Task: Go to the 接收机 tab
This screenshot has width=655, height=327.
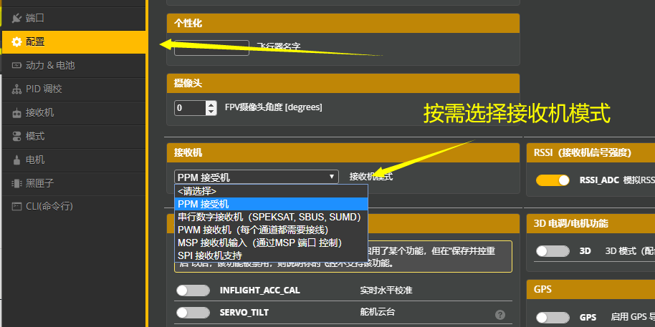Action: [x=74, y=112]
